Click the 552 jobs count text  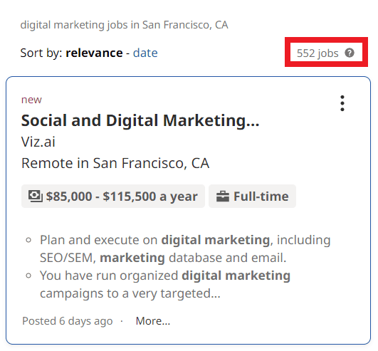(x=317, y=53)
